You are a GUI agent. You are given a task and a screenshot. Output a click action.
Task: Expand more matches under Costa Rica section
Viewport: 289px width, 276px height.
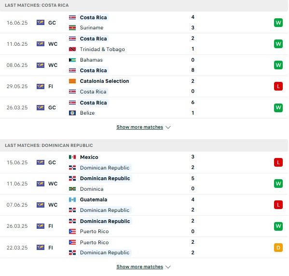140,127
